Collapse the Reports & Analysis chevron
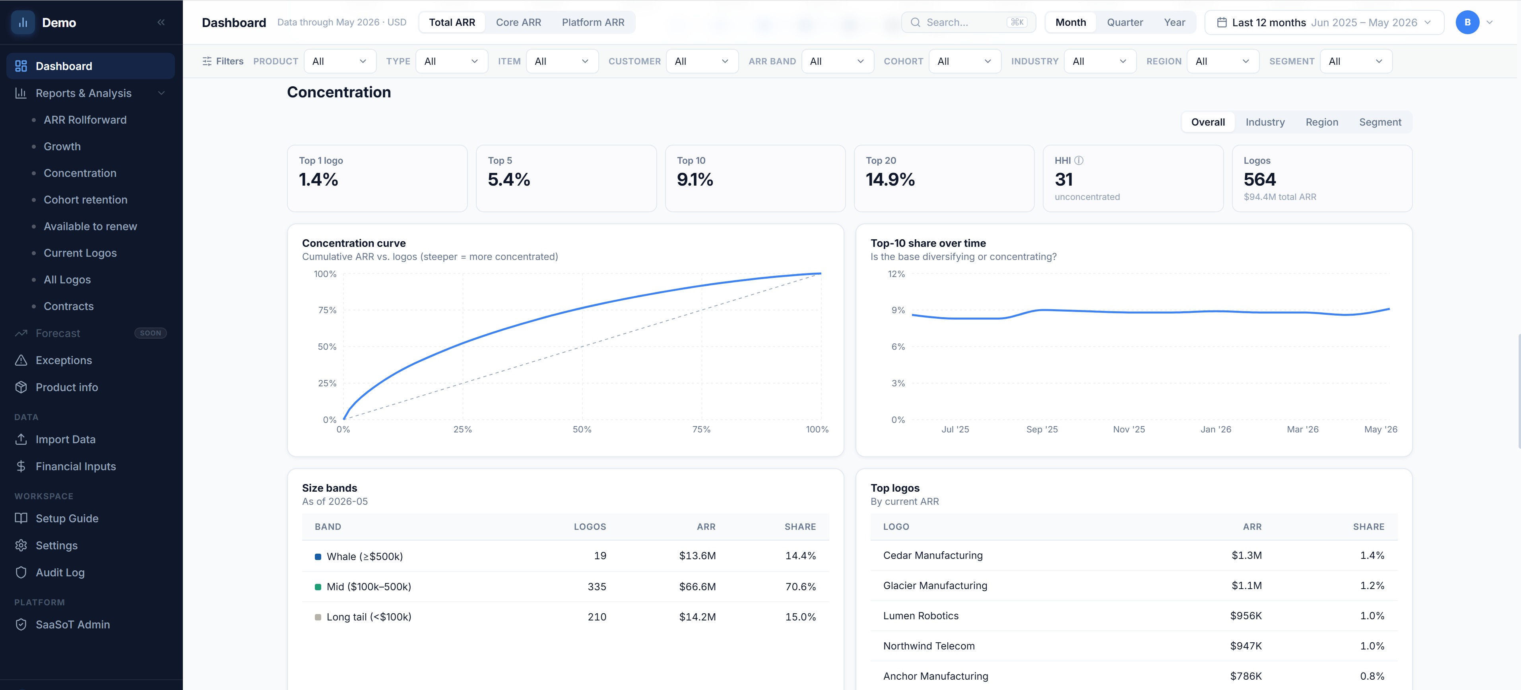The width and height of the screenshot is (1521, 690). click(x=161, y=93)
